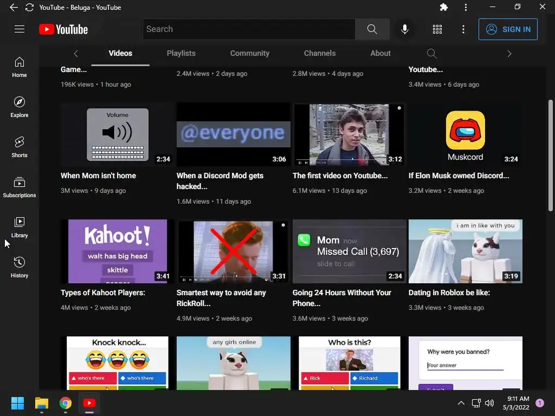Switch to the Channels tab
Viewport: 555px width, 416px height.
[320, 54]
